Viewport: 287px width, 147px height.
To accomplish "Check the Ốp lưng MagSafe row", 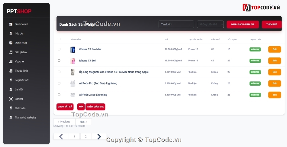I will click(x=59, y=72).
